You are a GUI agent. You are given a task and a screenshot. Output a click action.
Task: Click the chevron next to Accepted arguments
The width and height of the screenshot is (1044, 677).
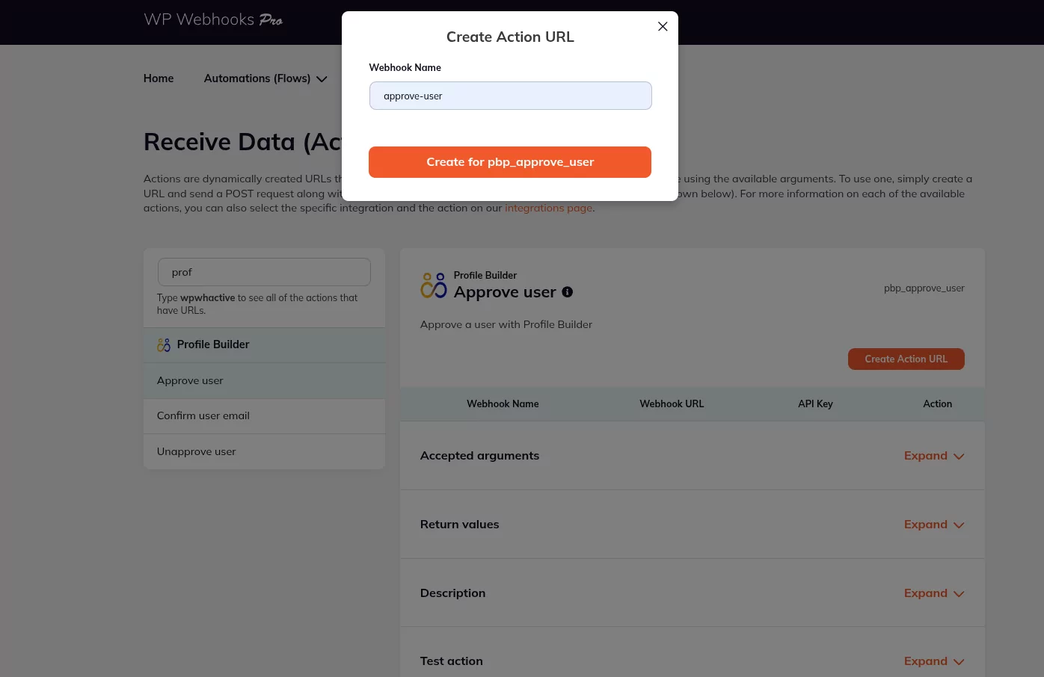[959, 456]
